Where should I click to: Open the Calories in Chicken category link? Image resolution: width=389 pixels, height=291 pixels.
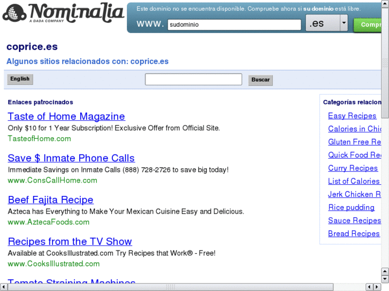[355, 129]
